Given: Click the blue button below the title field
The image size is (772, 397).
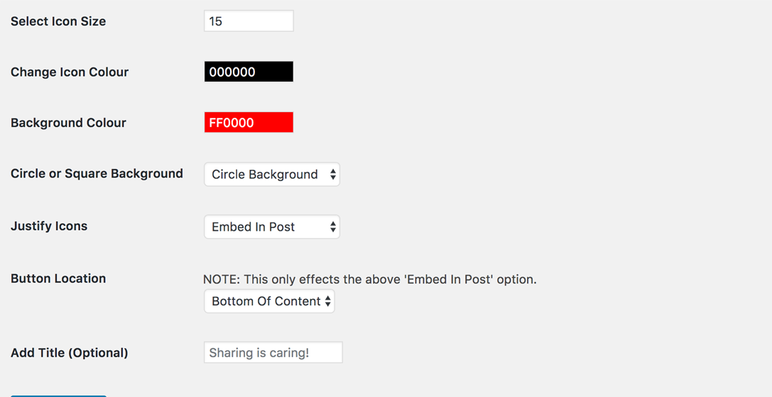Looking at the screenshot, I should 58,396.
